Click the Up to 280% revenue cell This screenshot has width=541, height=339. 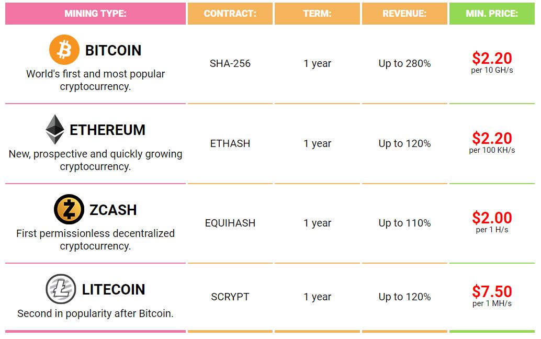pyautogui.click(x=404, y=63)
